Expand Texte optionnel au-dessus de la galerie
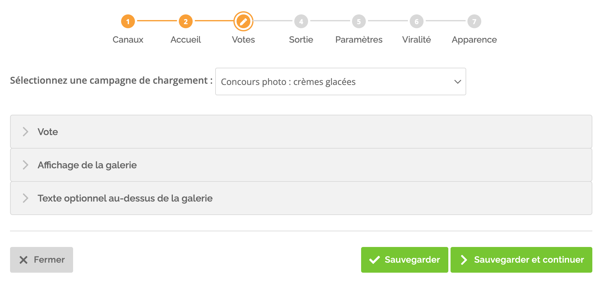 [x=301, y=198]
